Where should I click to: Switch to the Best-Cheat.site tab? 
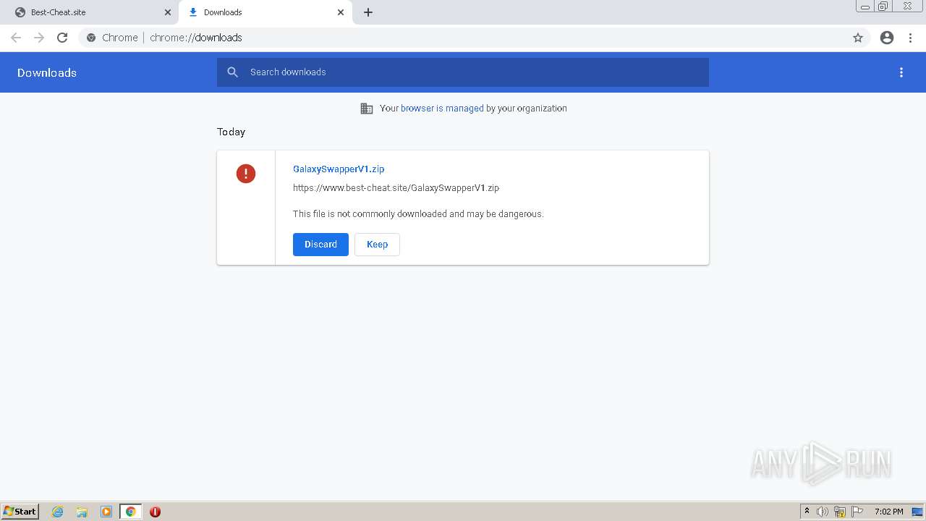click(x=90, y=12)
